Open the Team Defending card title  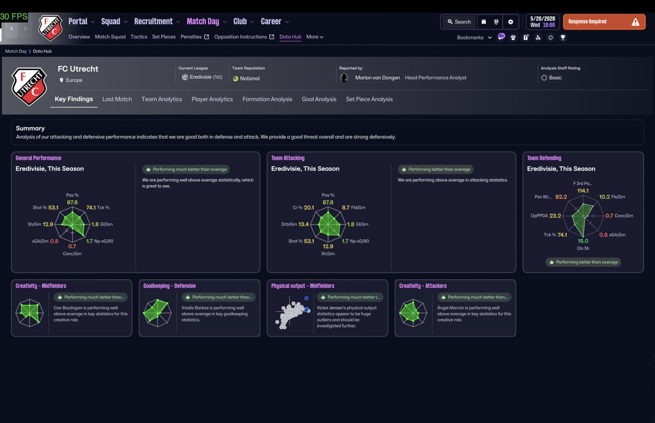click(544, 158)
